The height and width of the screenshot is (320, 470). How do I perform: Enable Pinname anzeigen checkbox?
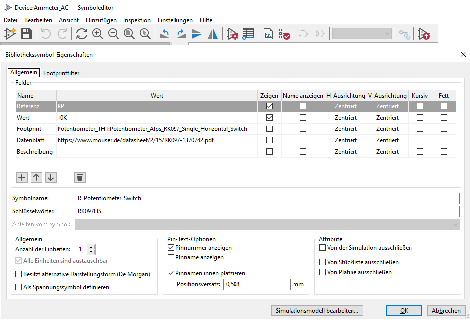pos(171,257)
